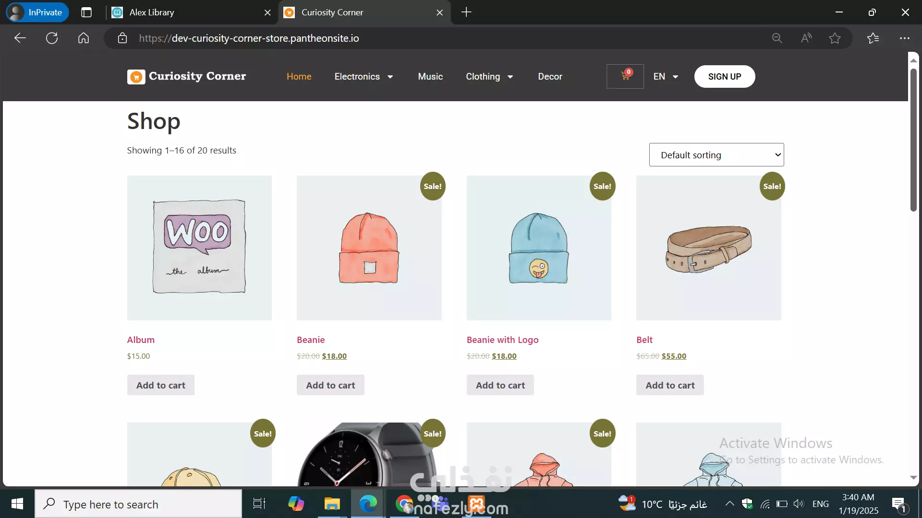Click the InPrivate profile badge
922x518 pixels.
click(x=37, y=12)
